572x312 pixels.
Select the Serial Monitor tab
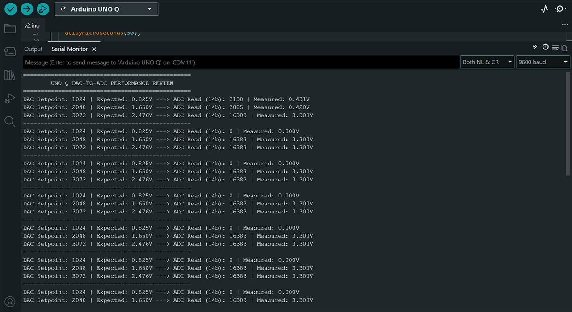pyautogui.click(x=69, y=49)
